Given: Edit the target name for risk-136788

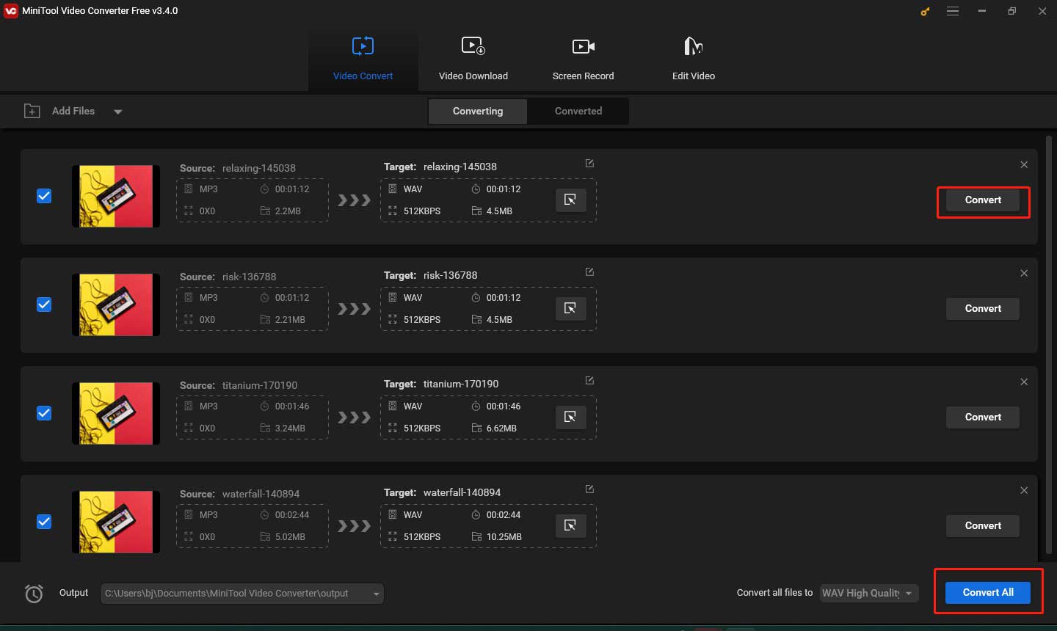Looking at the screenshot, I should coord(589,272).
